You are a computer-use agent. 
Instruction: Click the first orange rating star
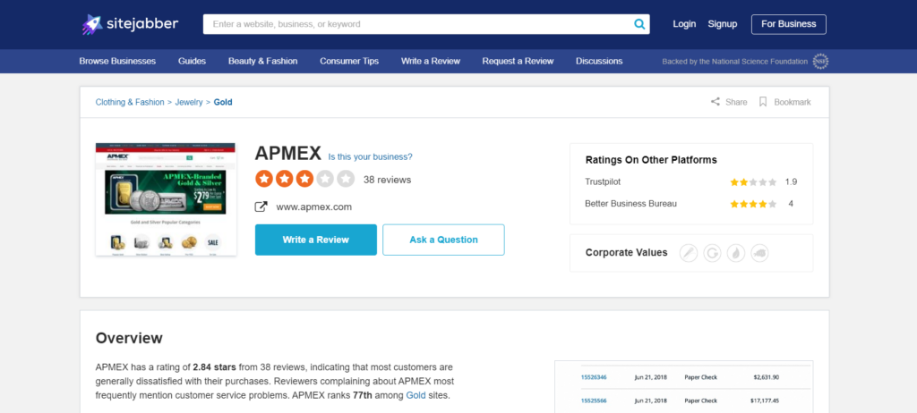click(264, 179)
